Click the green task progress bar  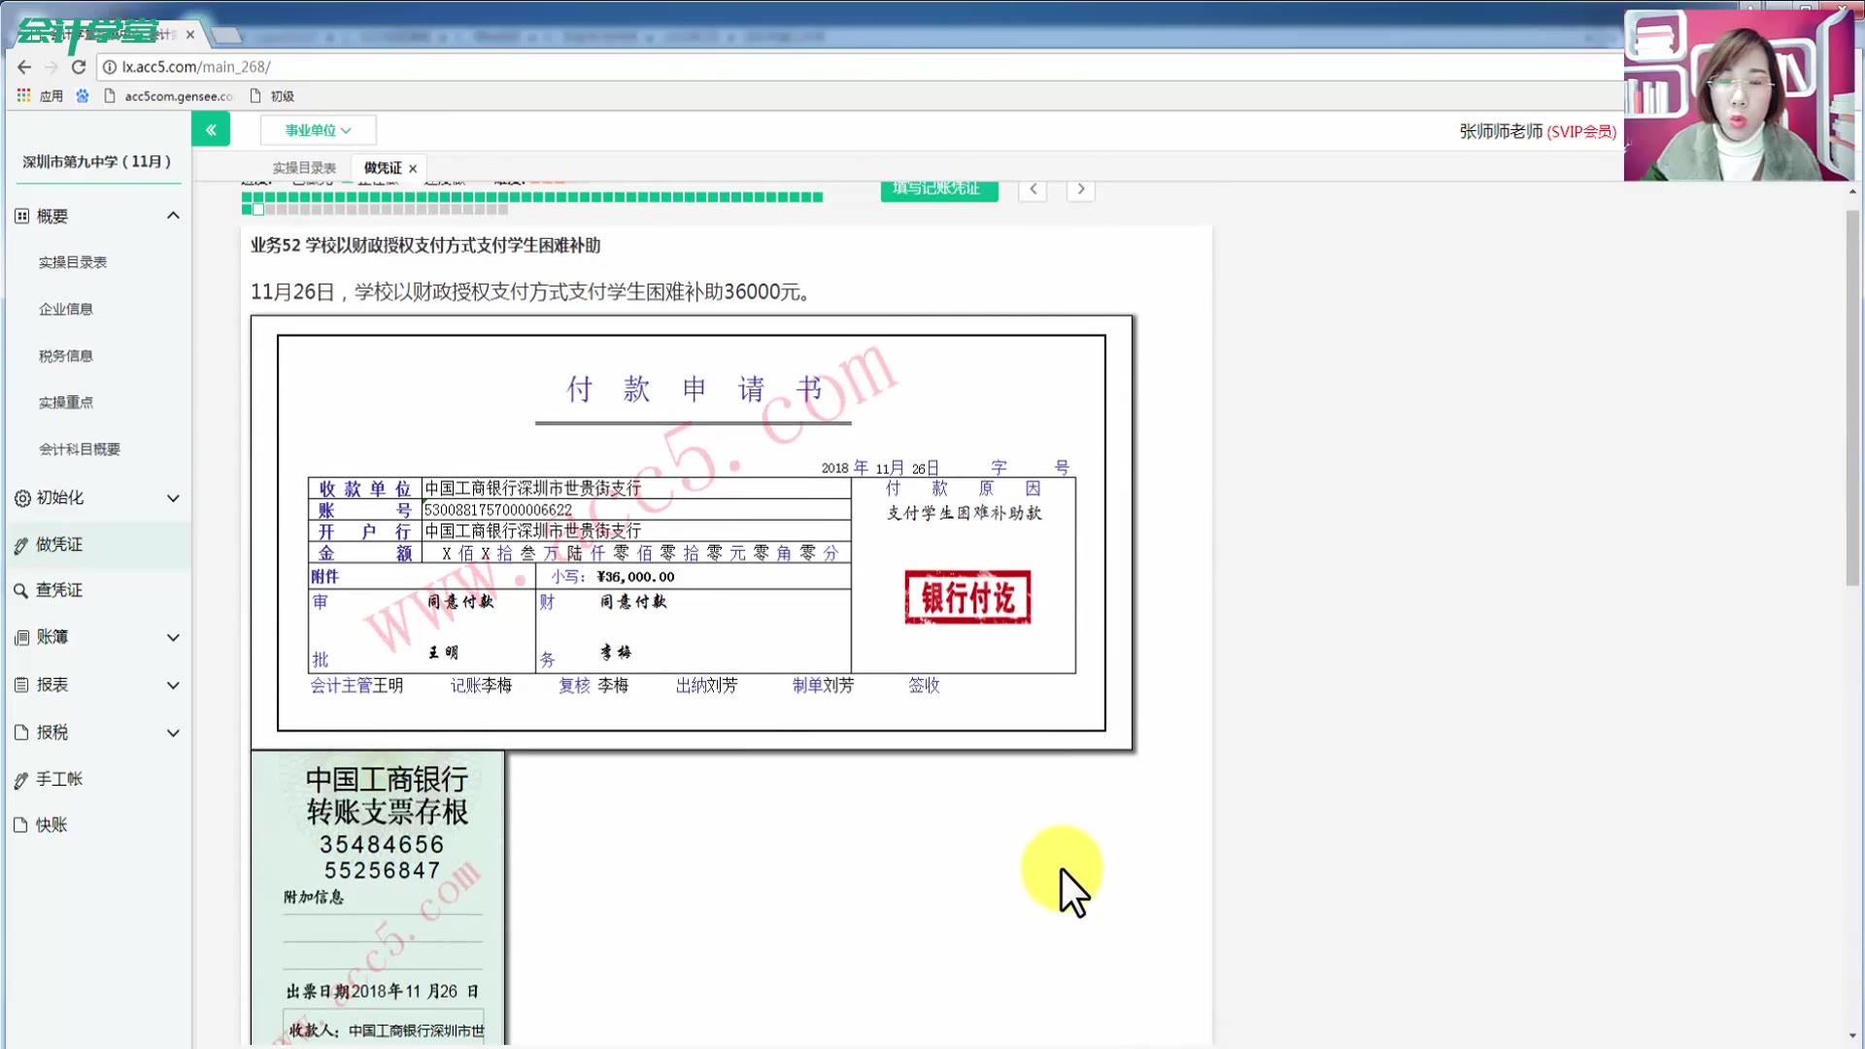click(x=532, y=197)
